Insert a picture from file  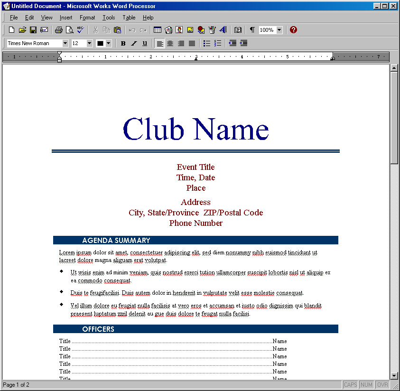click(x=190, y=30)
